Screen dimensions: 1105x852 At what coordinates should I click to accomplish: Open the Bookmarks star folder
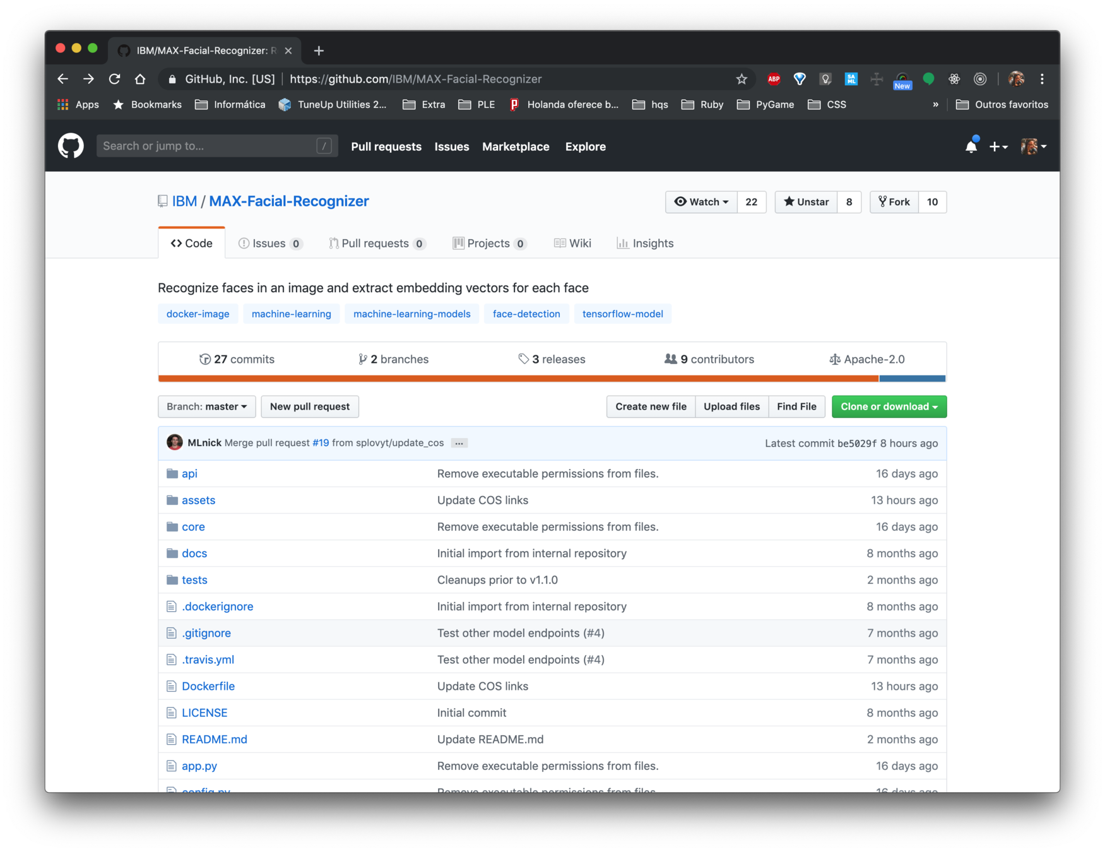tap(147, 105)
